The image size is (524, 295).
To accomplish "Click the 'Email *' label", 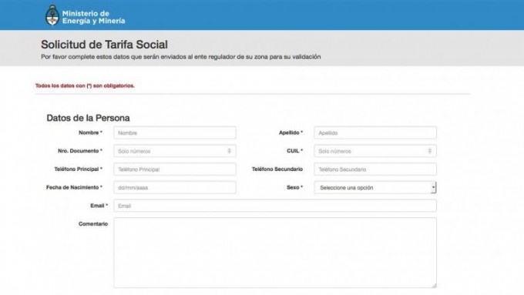I will click(x=99, y=206).
